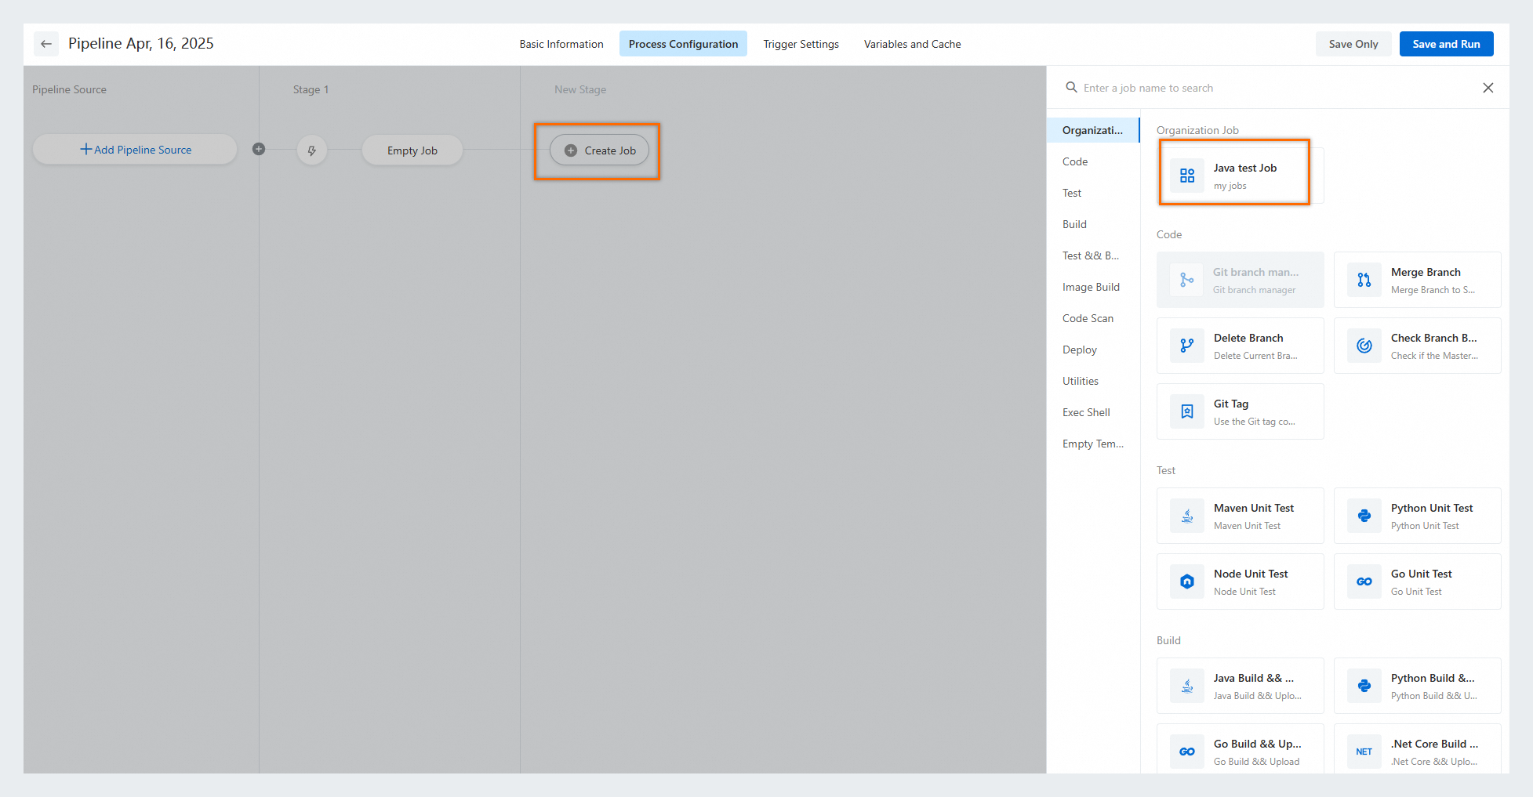Choose the Merge Branch job title
The height and width of the screenshot is (797, 1533).
1426,272
